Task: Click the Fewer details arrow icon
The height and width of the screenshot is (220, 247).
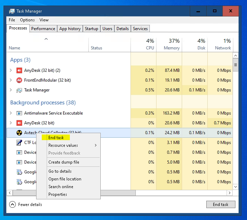Action: pyautogui.click(x=12, y=205)
